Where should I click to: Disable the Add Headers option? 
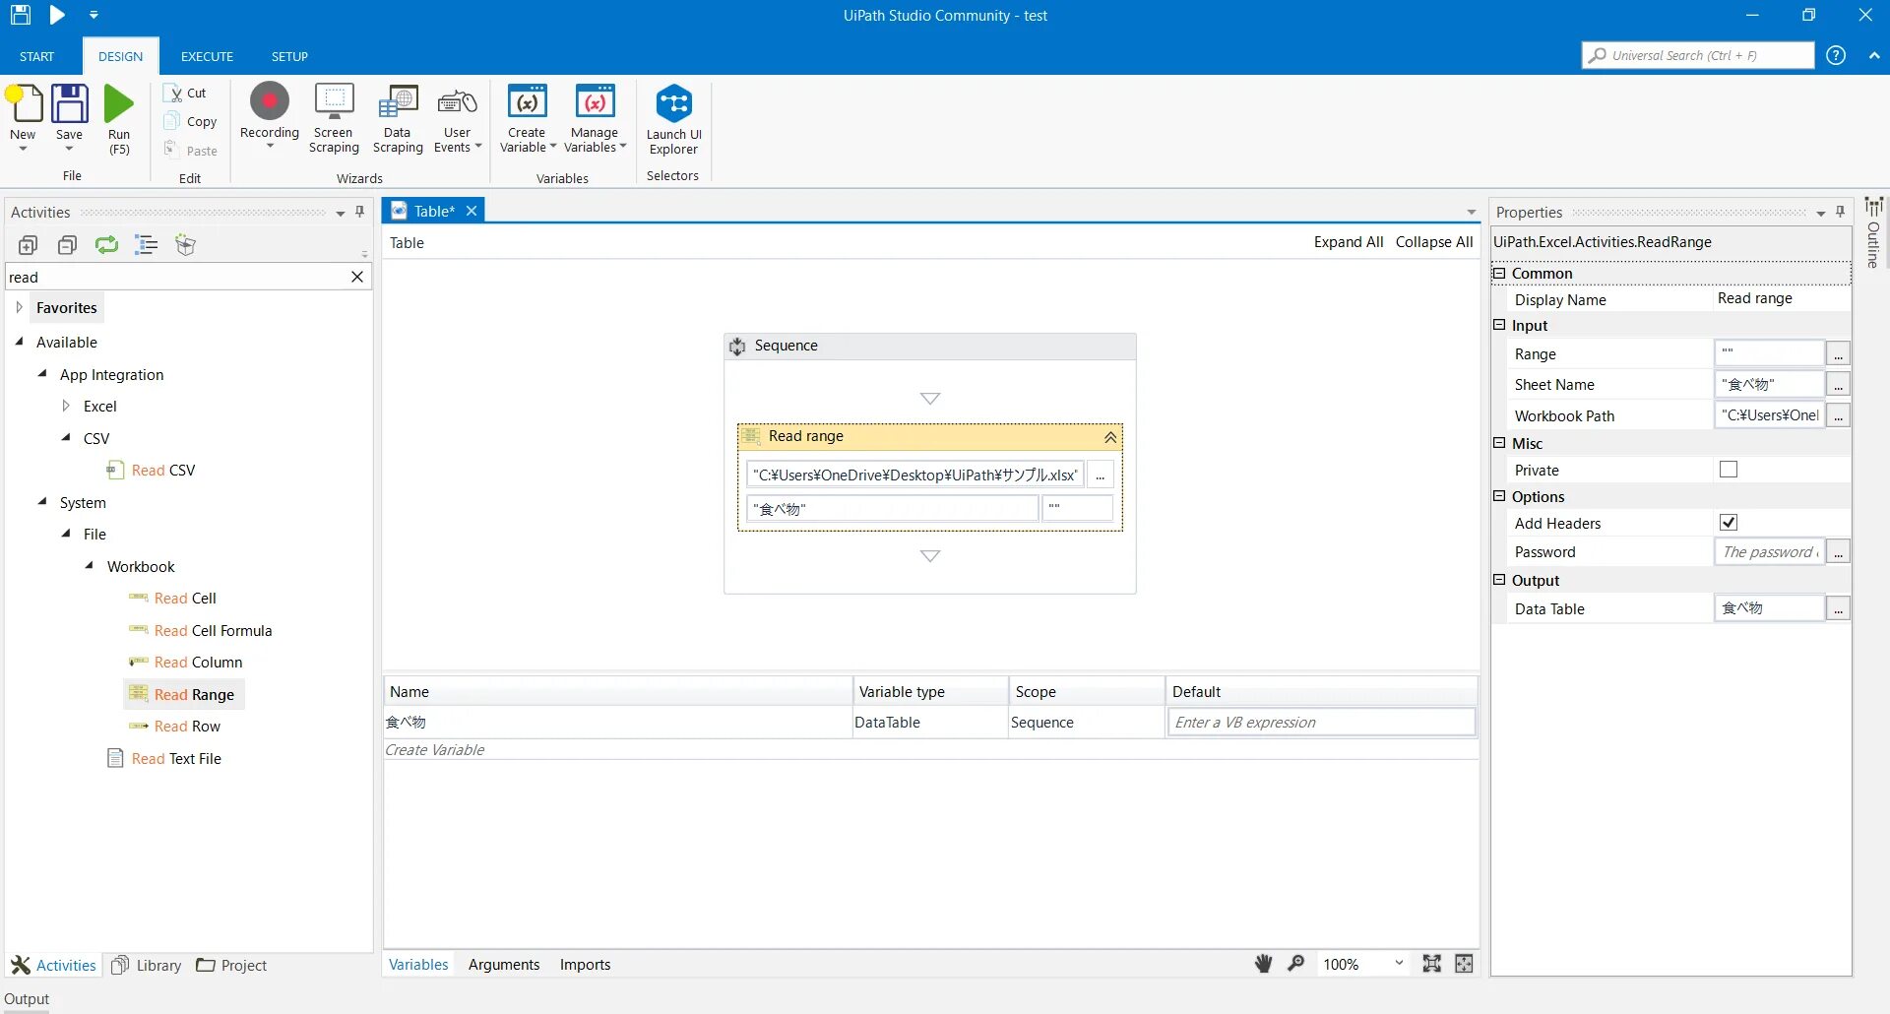[1728, 522]
